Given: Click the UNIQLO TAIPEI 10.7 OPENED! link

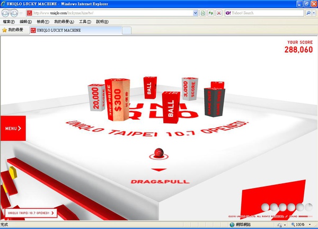Looking at the screenshot, I should pos(31,213).
